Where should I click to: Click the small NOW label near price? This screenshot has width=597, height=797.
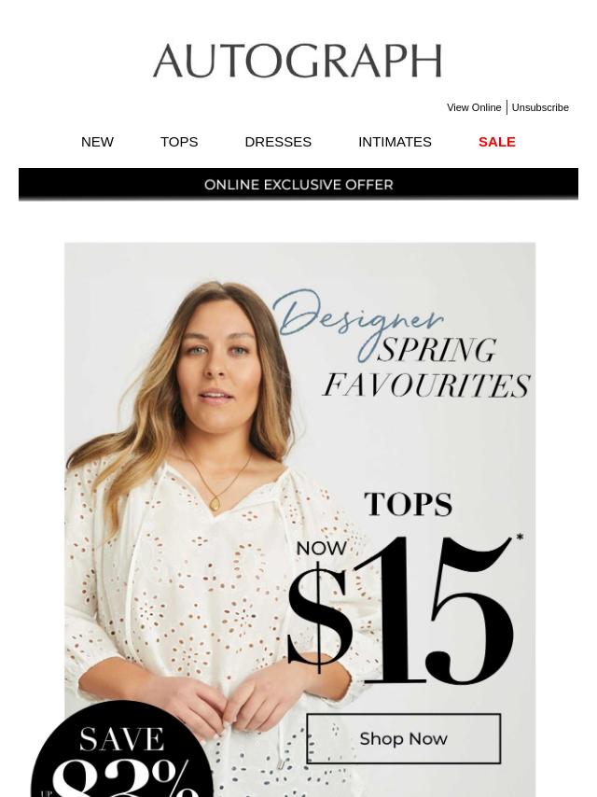tap(321, 549)
